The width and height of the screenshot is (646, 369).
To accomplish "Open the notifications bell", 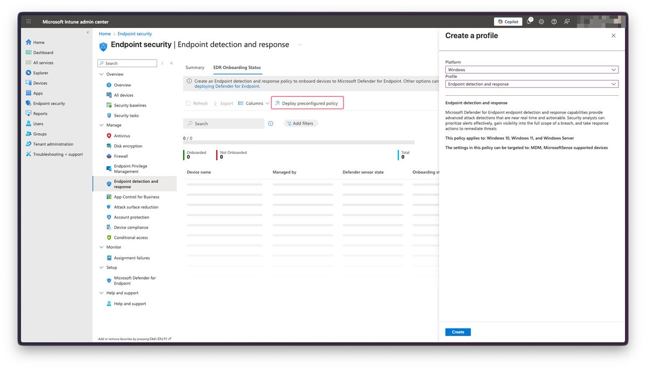I will click(x=530, y=22).
